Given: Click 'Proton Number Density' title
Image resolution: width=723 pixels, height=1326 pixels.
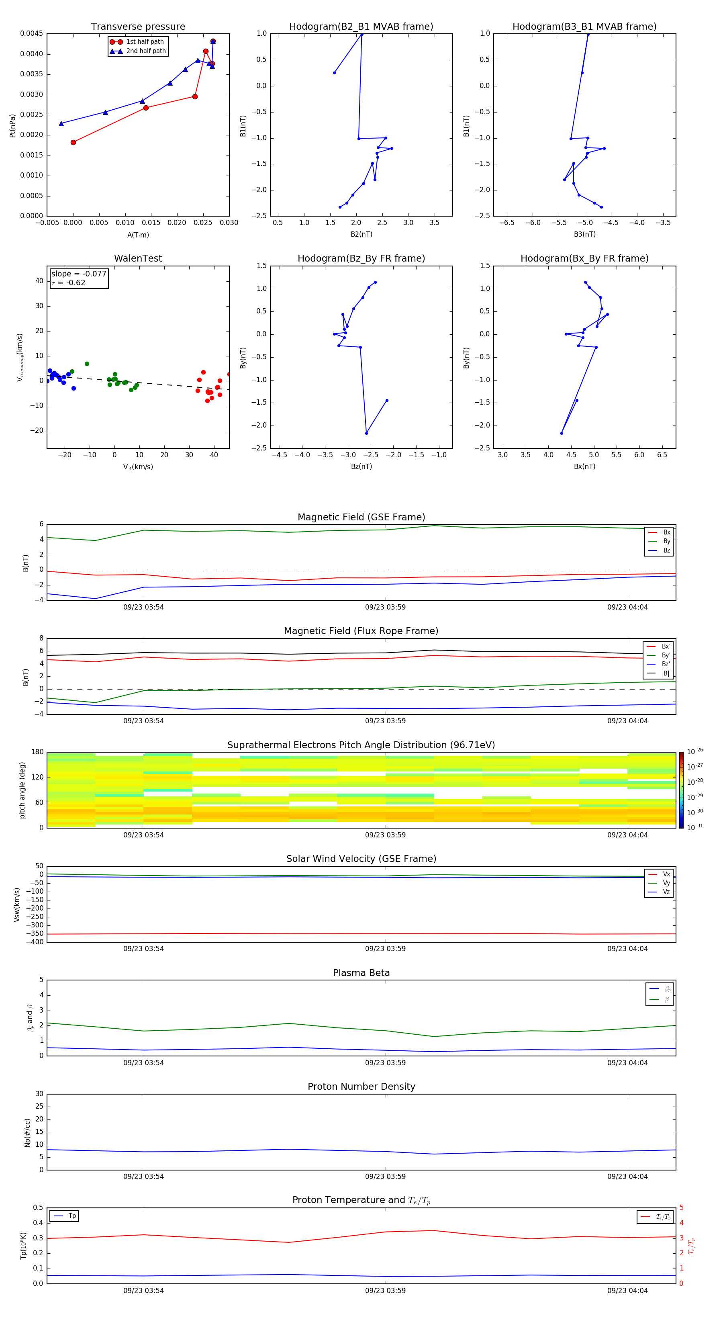Looking at the screenshot, I should point(361,1087).
